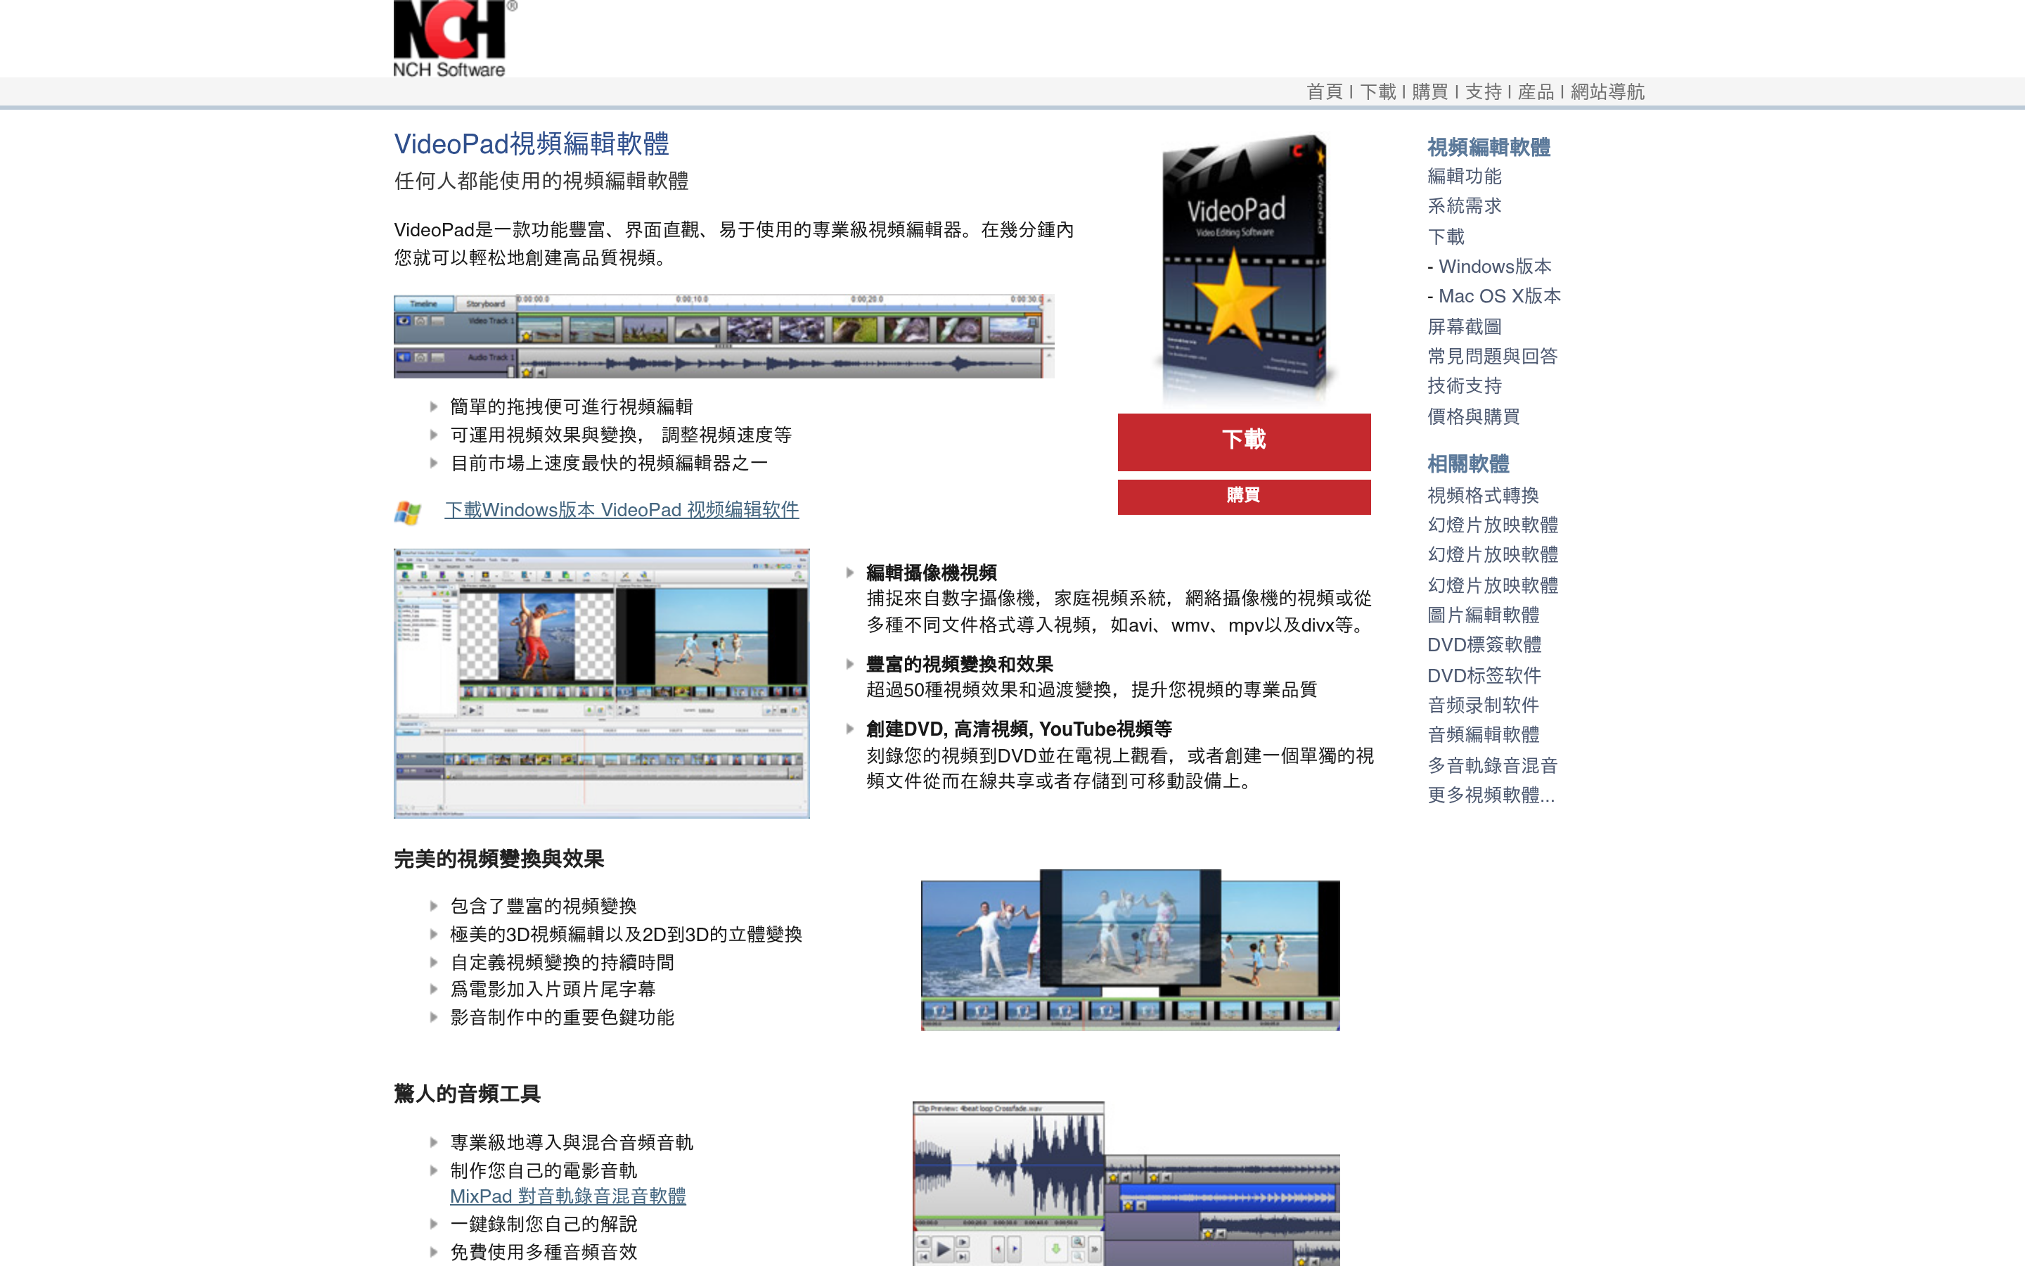Click the 編輯攝像機視頻 feature heading
This screenshot has width=2025, height=1266.
932,573
